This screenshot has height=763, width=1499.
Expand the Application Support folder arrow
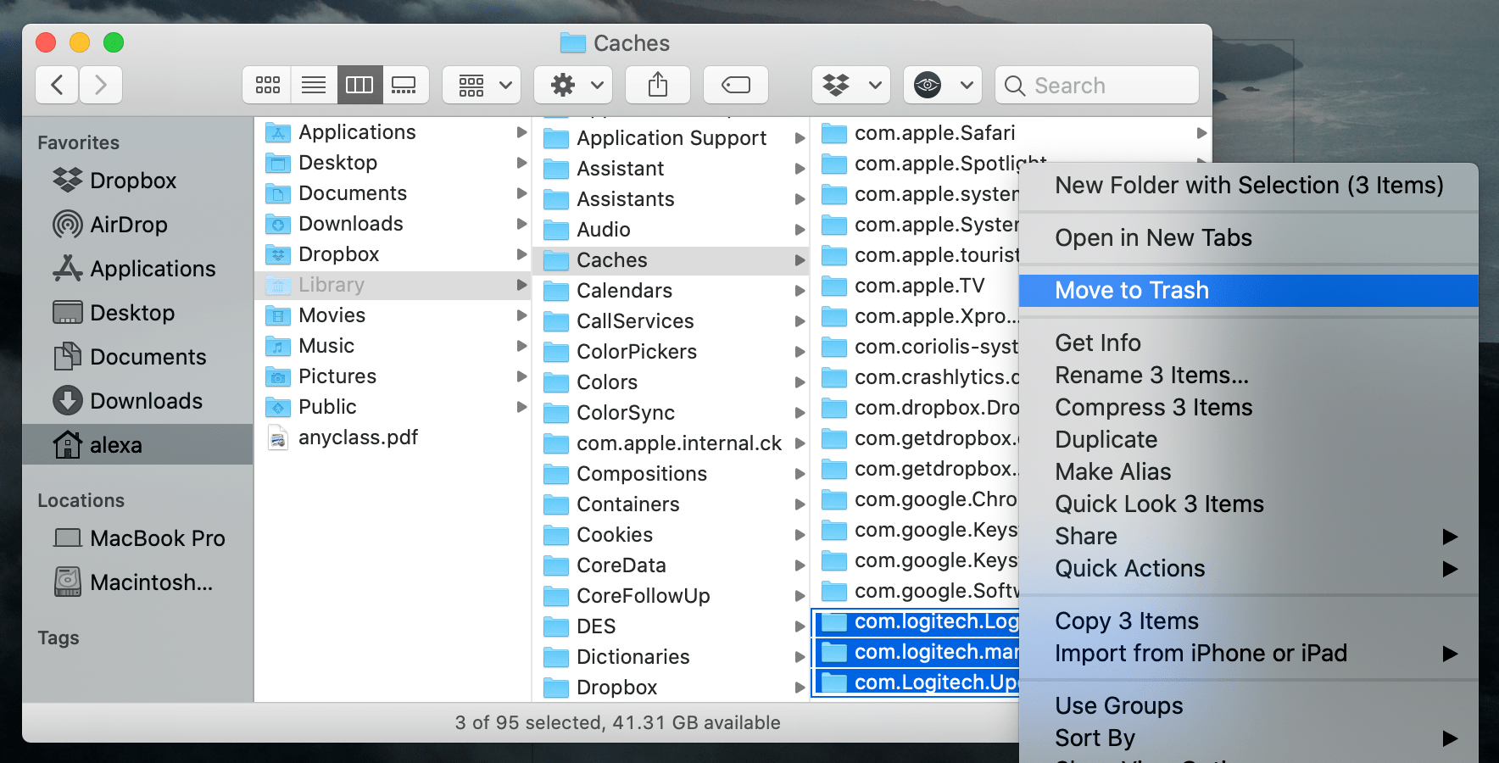(x=800, y=137)
